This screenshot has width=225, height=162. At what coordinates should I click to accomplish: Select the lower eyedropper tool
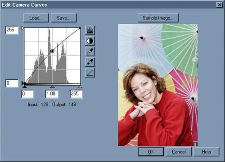pos(90,62)
